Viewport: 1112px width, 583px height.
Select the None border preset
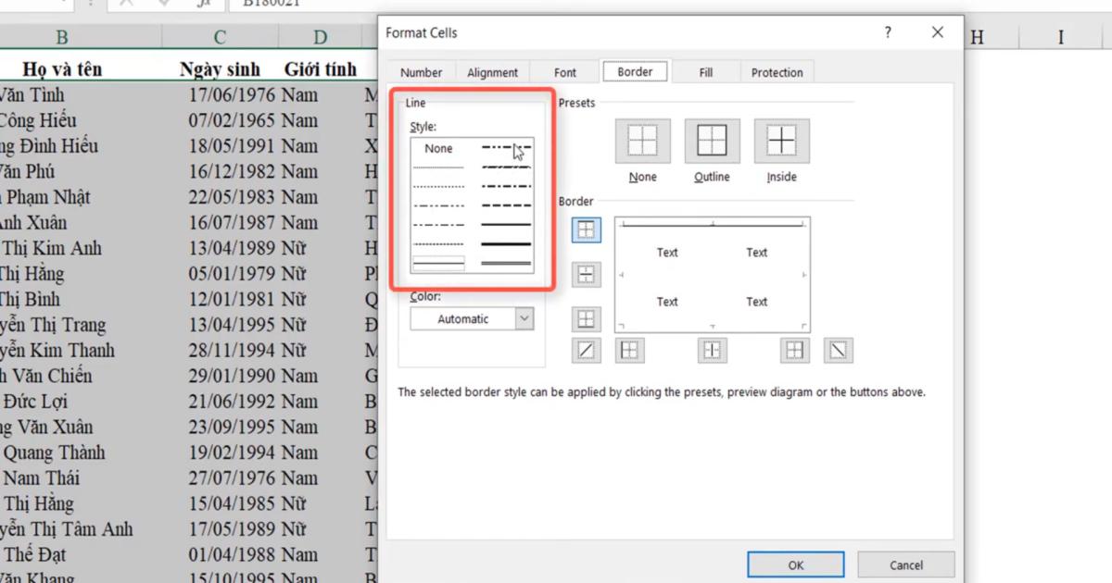coord(641,141)
